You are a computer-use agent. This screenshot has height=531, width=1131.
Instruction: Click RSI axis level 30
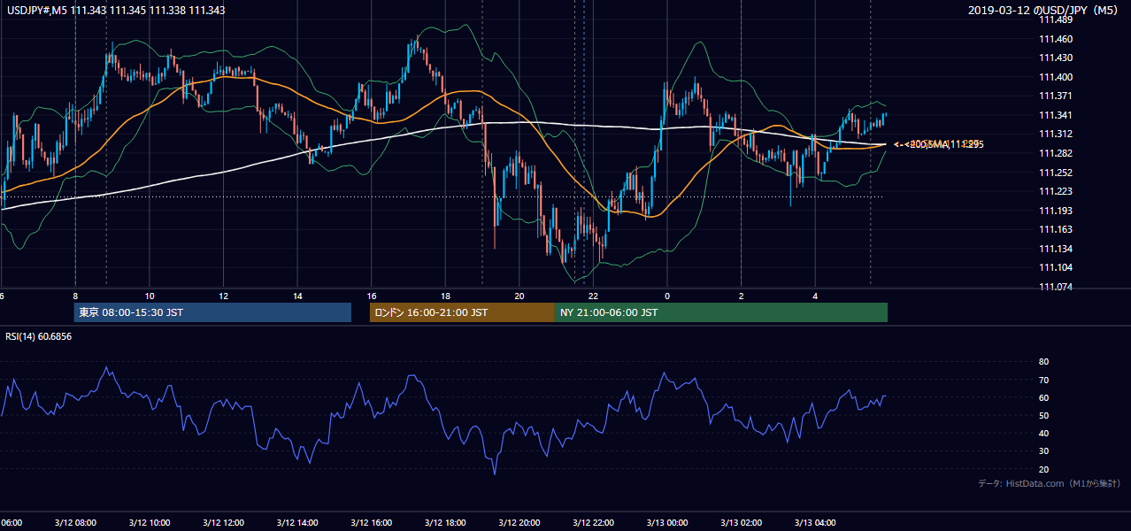point(1043,450)
